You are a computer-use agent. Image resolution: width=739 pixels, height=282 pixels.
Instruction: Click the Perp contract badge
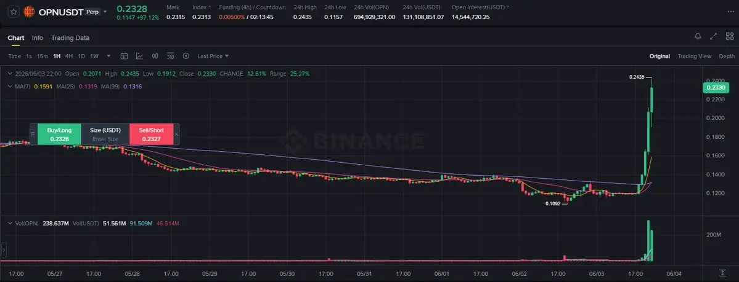click(93, 12)
